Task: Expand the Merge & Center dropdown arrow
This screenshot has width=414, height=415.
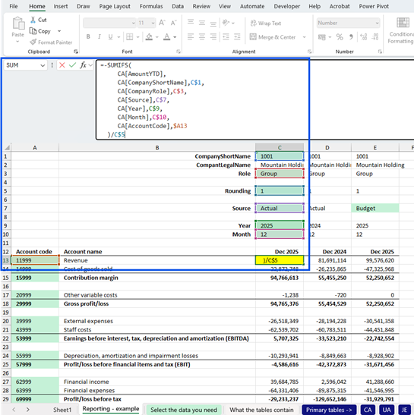Action: point(305,37)
